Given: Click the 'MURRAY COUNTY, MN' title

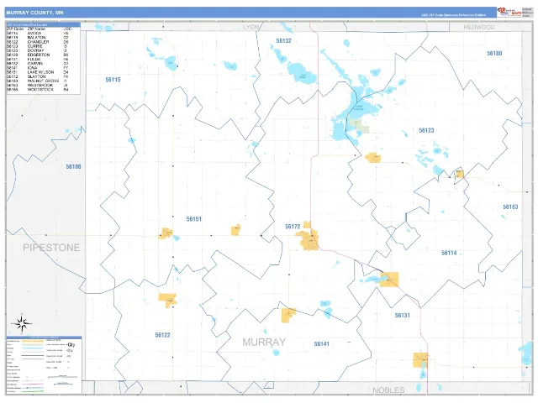Looking at the screenshot, I should tap(34, 13).
